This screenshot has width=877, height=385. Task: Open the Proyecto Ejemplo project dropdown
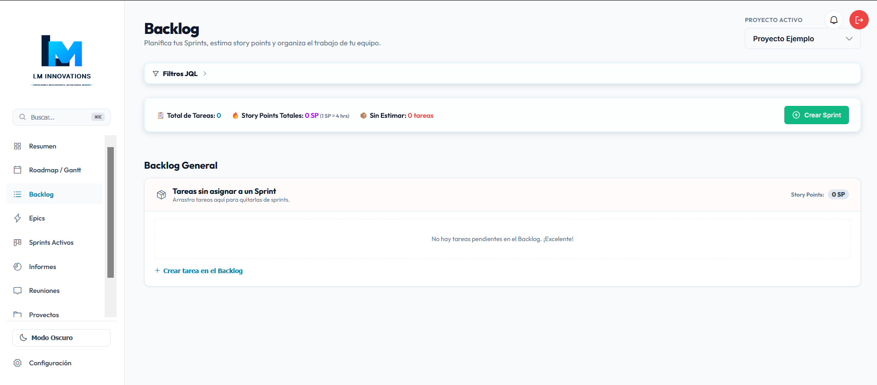coord(802,38)
